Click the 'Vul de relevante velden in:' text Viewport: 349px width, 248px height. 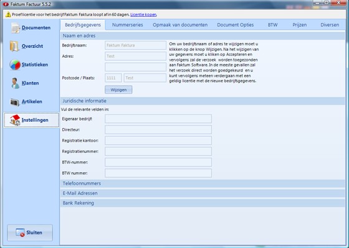tap(85, 109)
